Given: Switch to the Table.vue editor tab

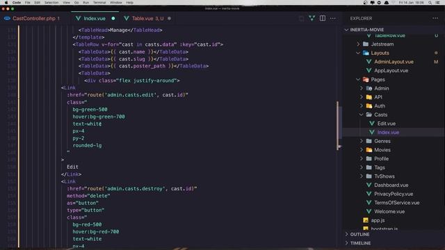Looking at the screenshot, I should point(143,19).
